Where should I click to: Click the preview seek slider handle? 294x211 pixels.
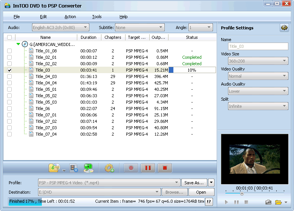coord(242,194)
